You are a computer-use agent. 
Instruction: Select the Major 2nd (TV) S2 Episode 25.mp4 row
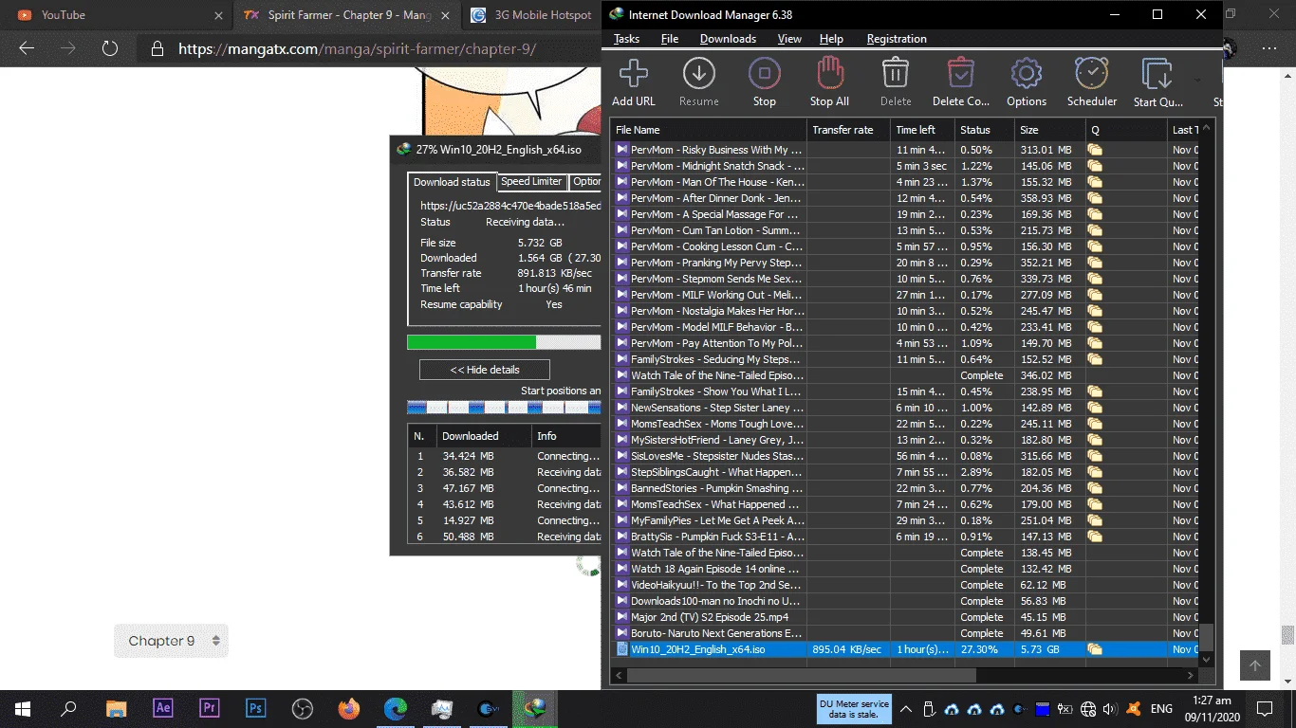pos(905,617)
